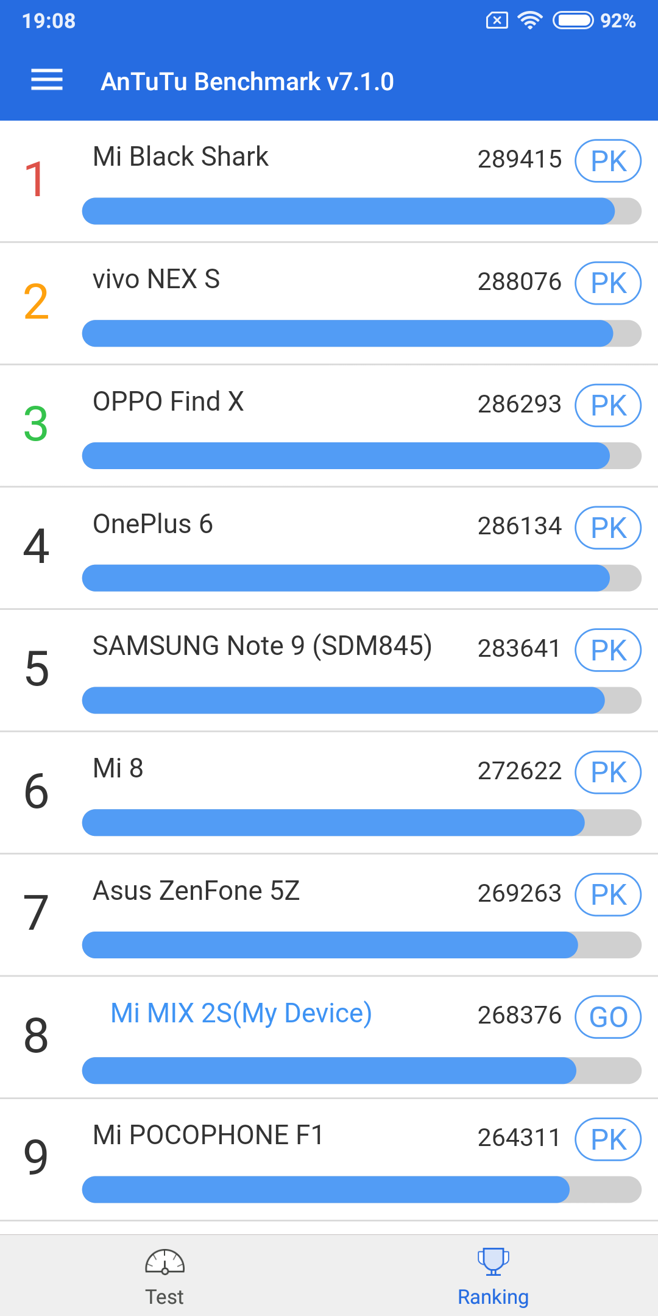Switch to the Test tab
Image resolution: width=658 pixels, height=1316 pixels.
point(164,1297)
